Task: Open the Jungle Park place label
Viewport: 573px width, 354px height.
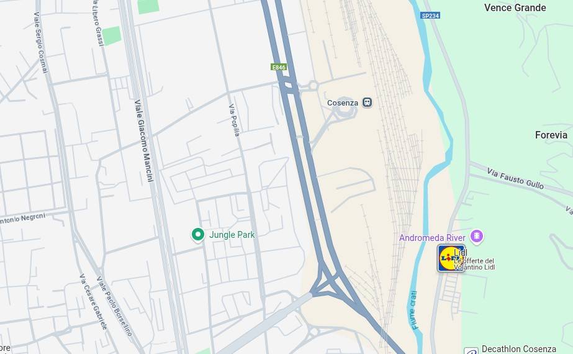Action: [232, 235]
